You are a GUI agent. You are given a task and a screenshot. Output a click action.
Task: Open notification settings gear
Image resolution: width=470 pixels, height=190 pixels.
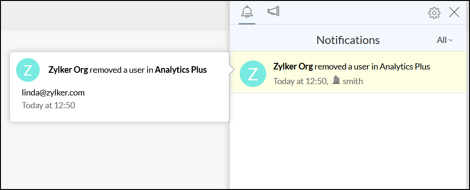point(434,13)
